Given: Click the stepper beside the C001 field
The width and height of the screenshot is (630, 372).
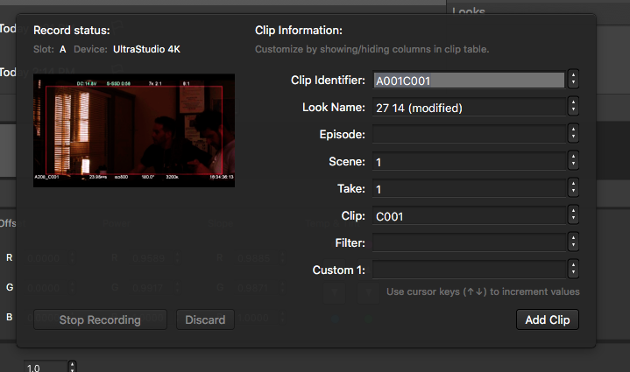Looking at the screenshot, I should [x=573, y=216].
